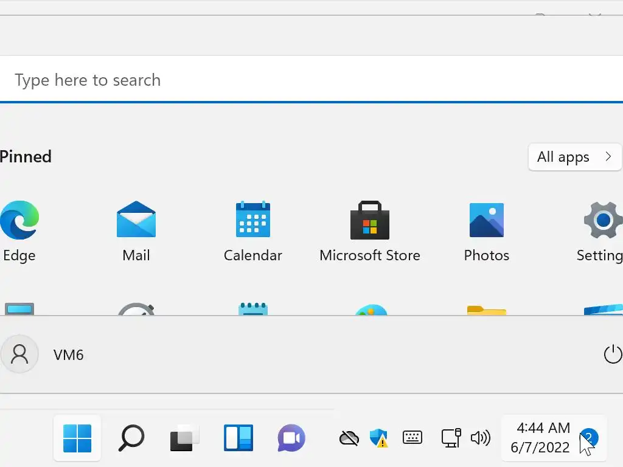
Task: Open the Power options button
Action: [613, 354]
